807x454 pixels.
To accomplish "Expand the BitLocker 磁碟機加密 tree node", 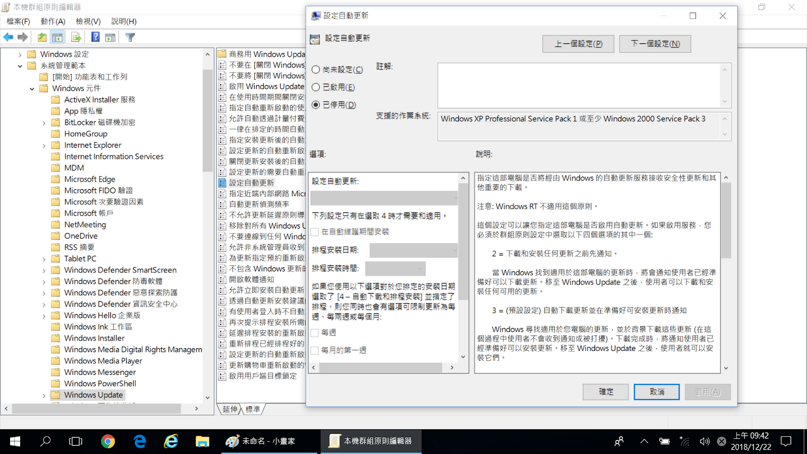I will (44, 123).
